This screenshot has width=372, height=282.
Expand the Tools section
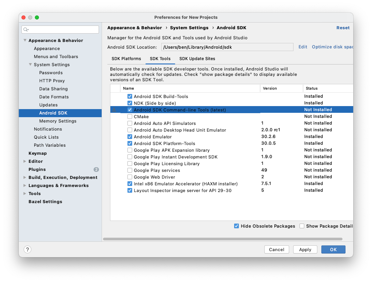click(25, 194)
